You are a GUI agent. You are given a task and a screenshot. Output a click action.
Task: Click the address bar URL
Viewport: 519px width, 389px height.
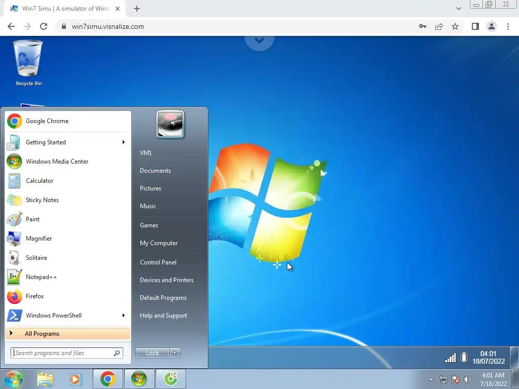(x=108, y=26)
